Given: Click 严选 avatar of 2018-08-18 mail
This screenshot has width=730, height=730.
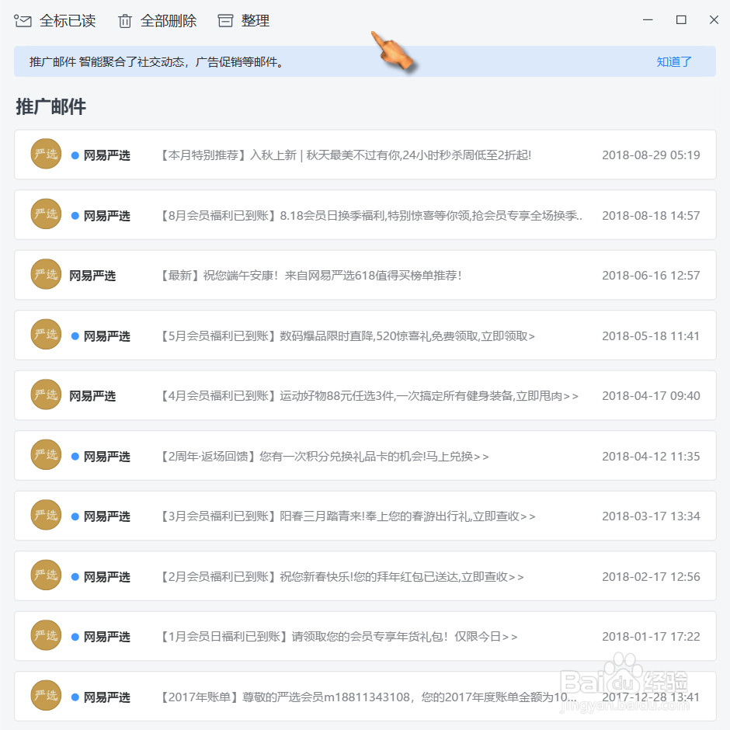Looking at the screenshot, I should click(46, 214).
